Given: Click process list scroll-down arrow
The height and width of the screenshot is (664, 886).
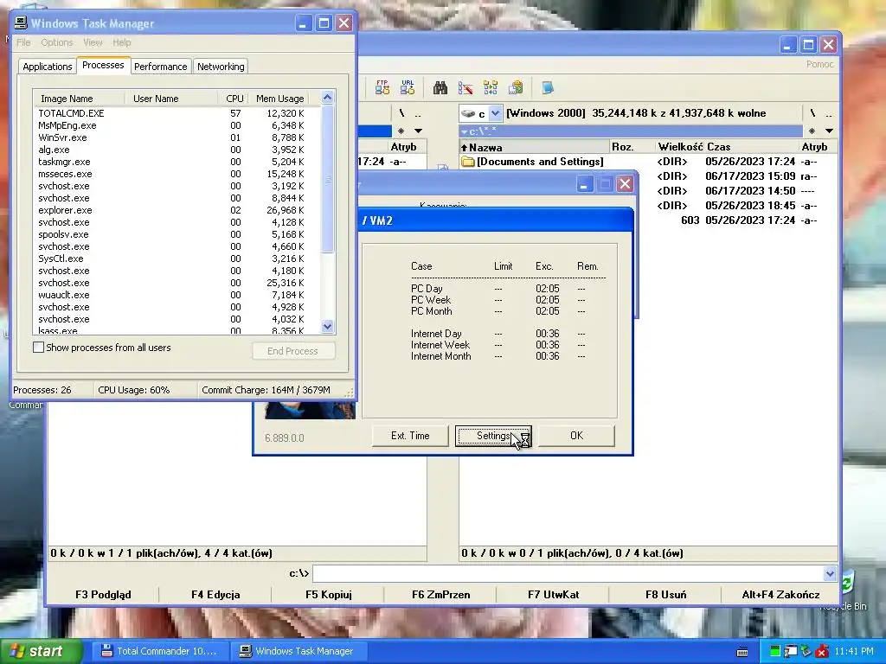Looking at the screenshot, I should (x=328, y=326).
